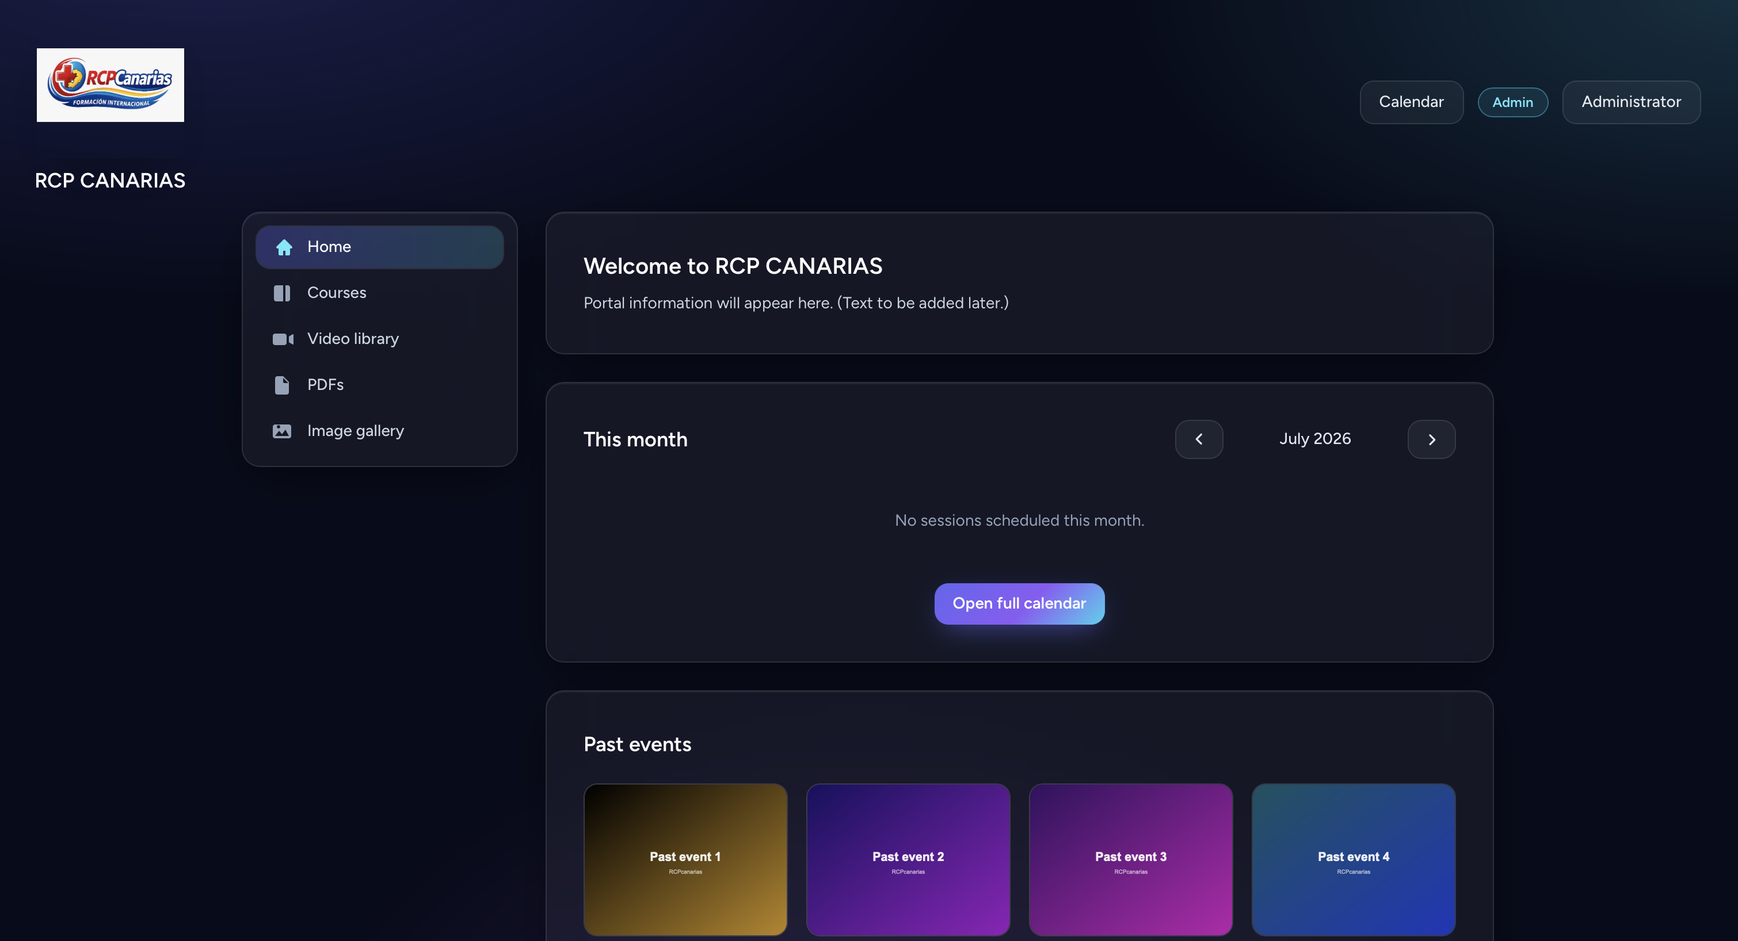Viewport: 1738px width, 941px height.
Task: Click Open full calendar button
Action: 1019,604
